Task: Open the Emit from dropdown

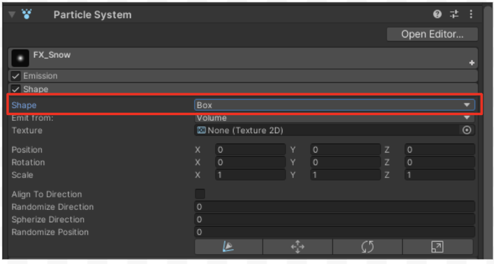Action: tap(334, 118)
